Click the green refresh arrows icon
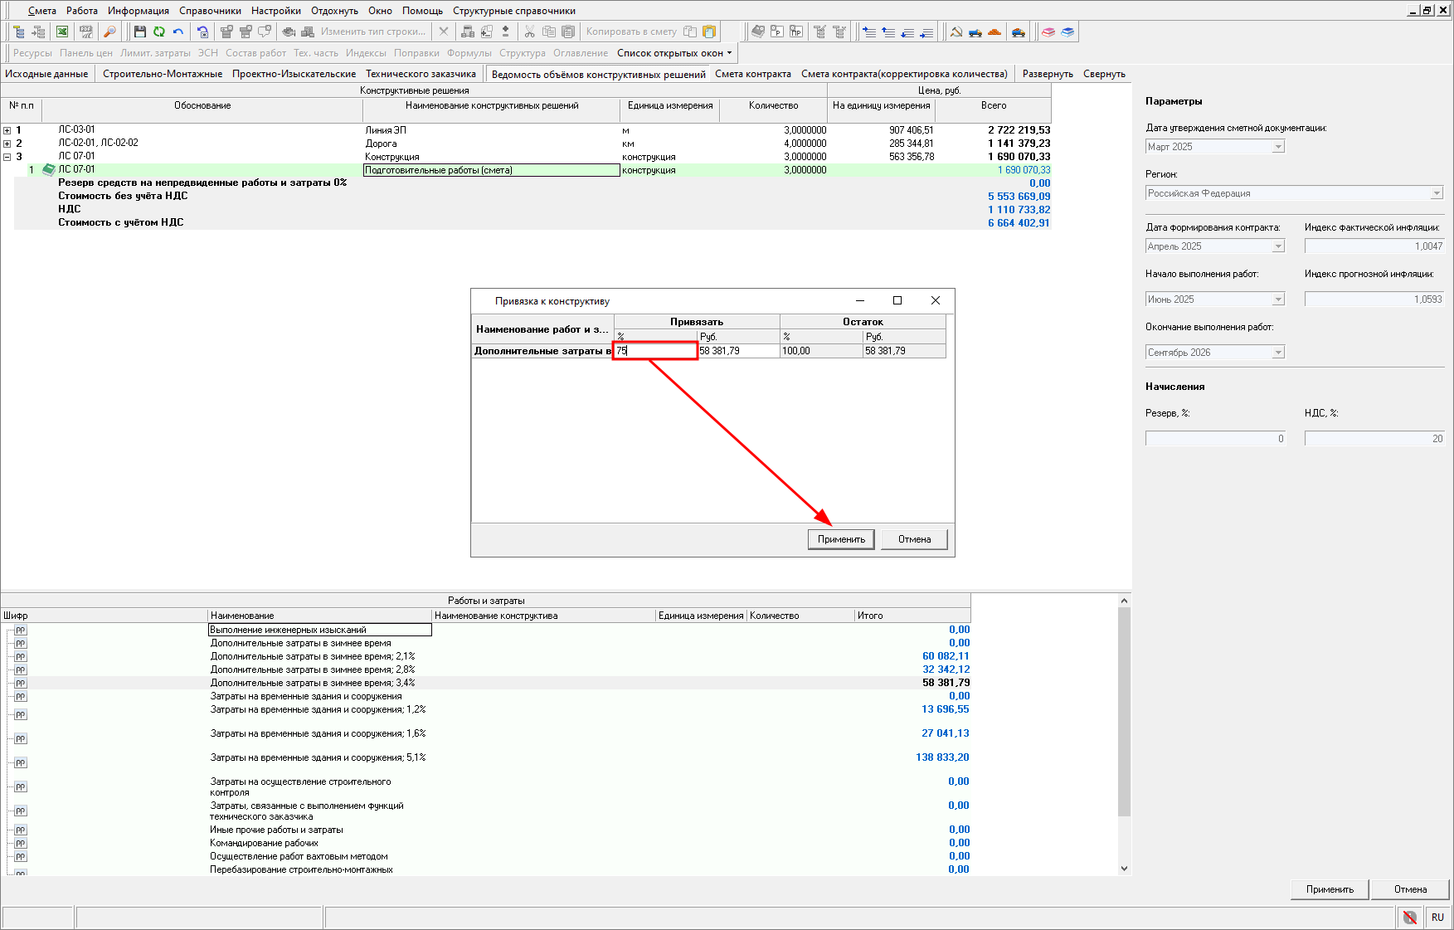The width and height of the screenshot is (1454, 930). pos(158,32)
